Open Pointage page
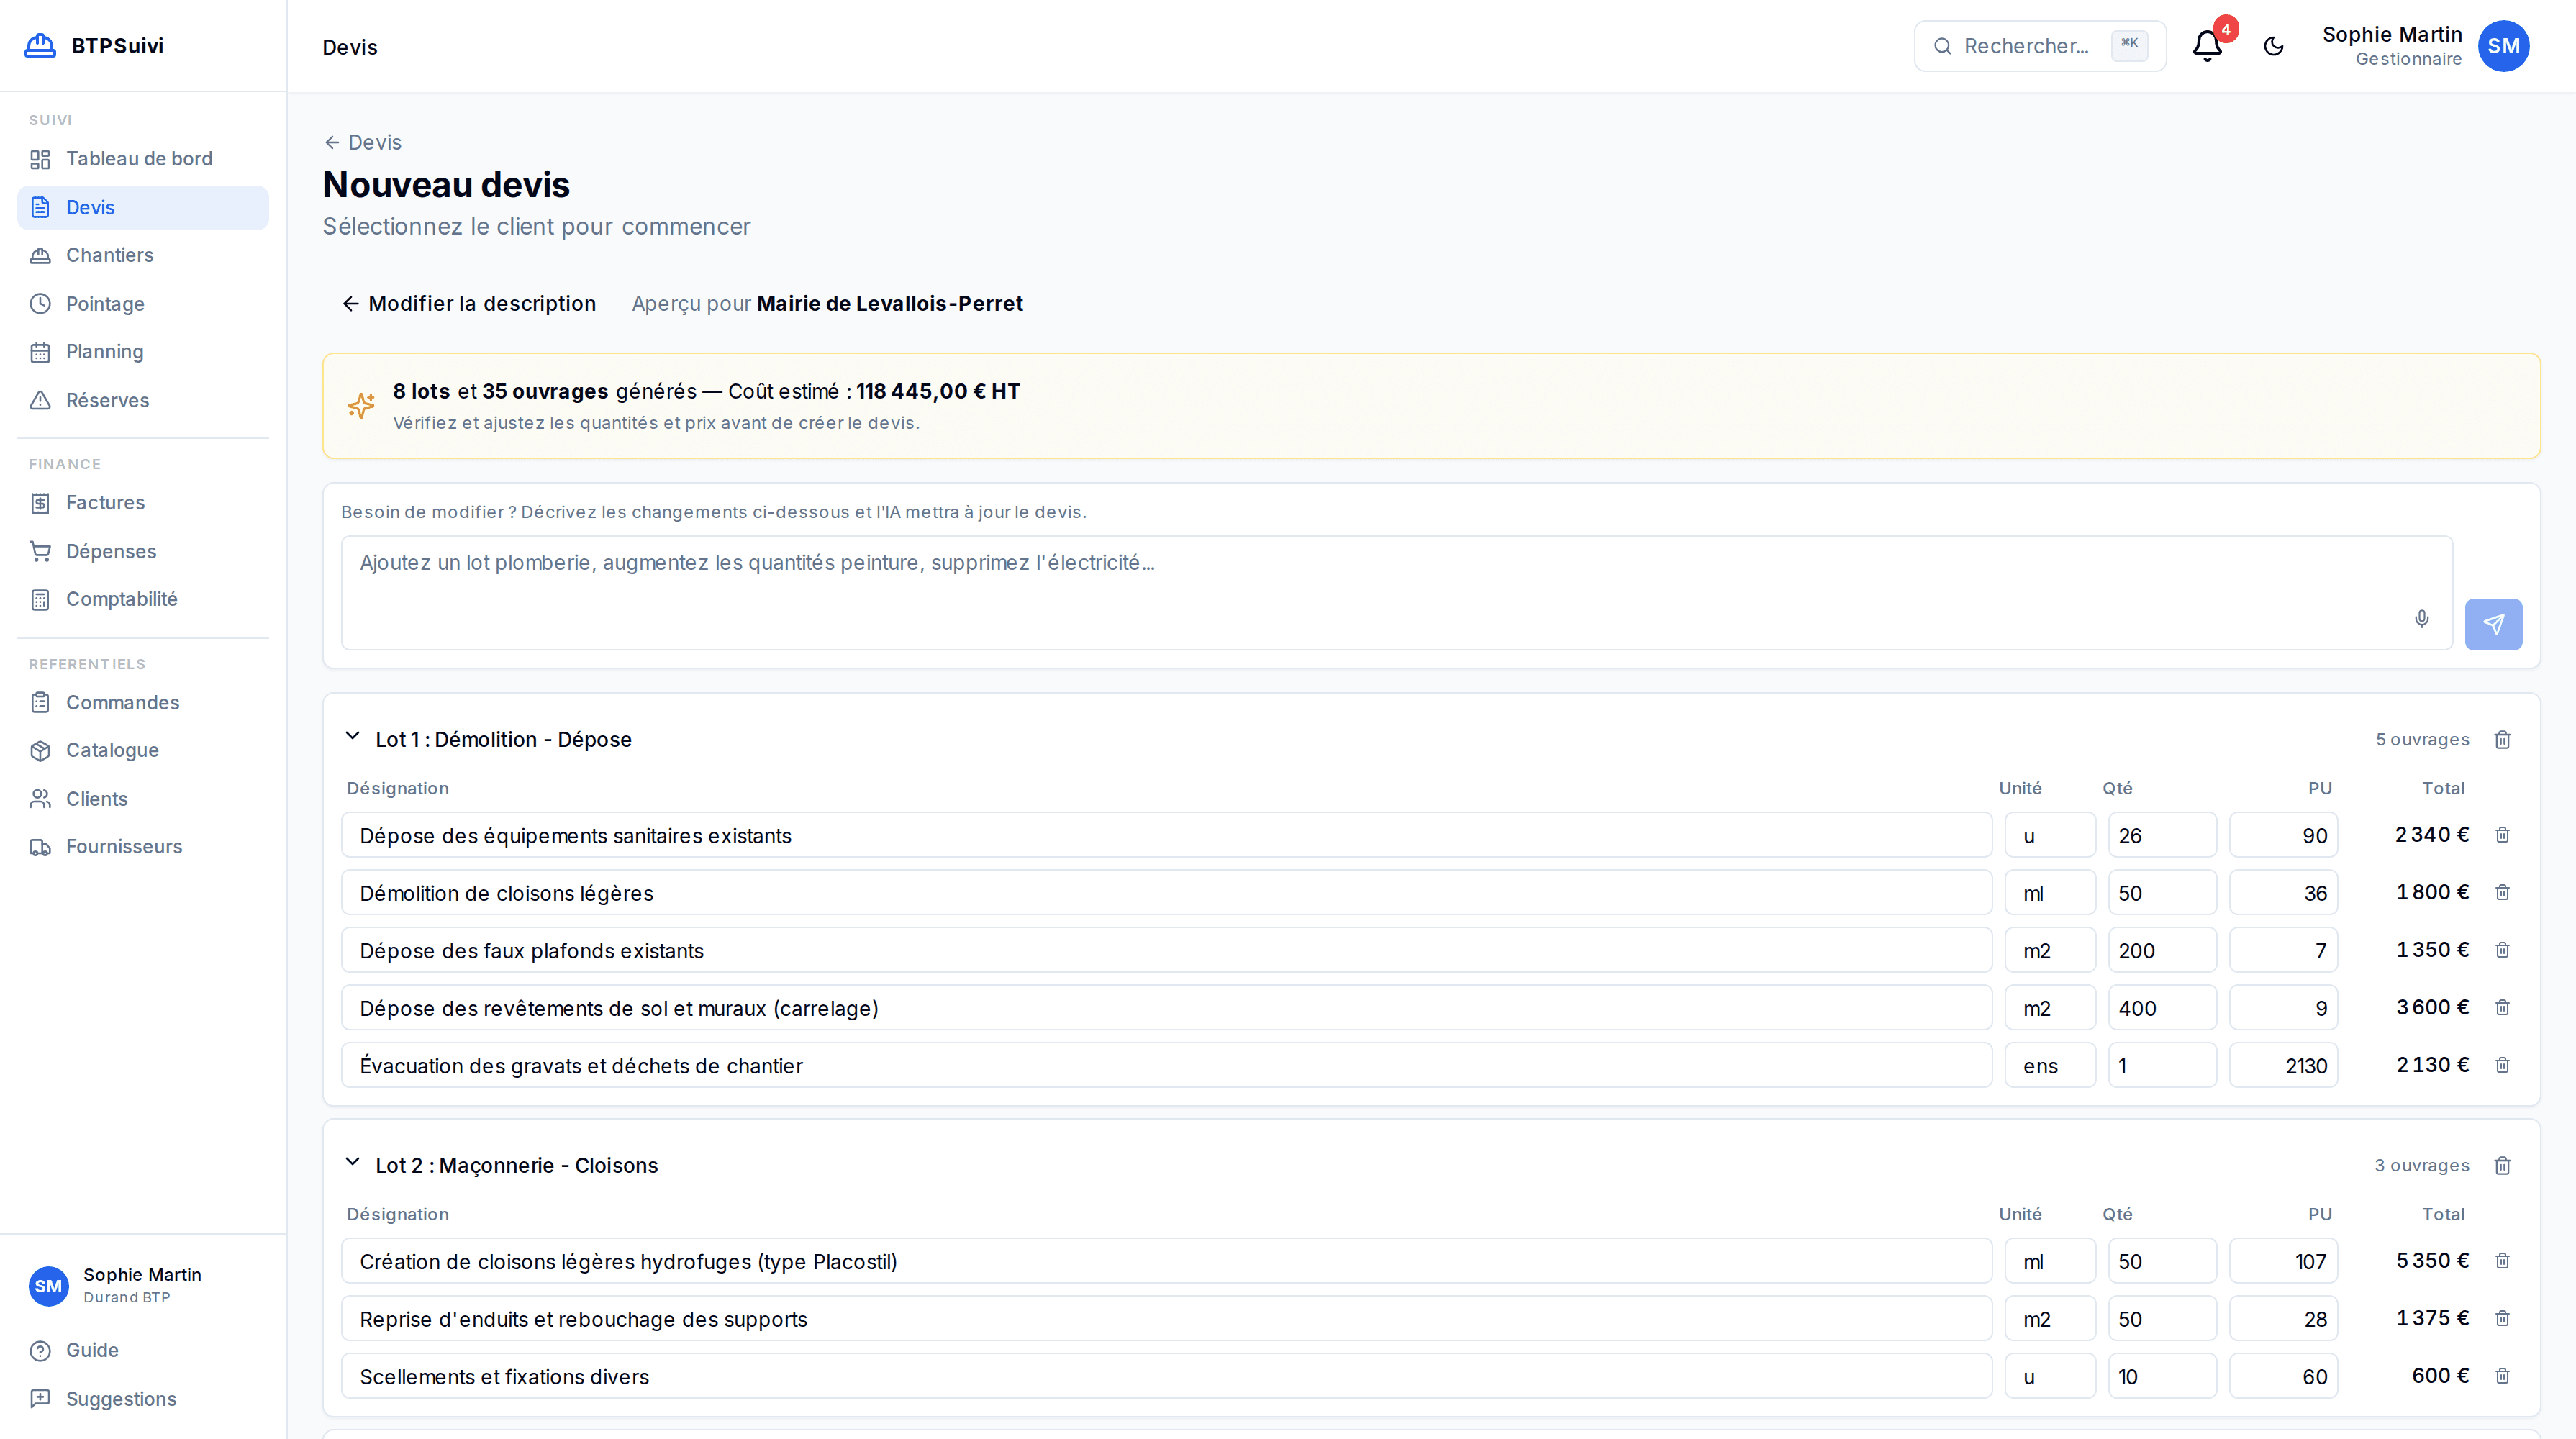Image resolution: width=2576 pixels, height=1439 pixels. [143, 304]
